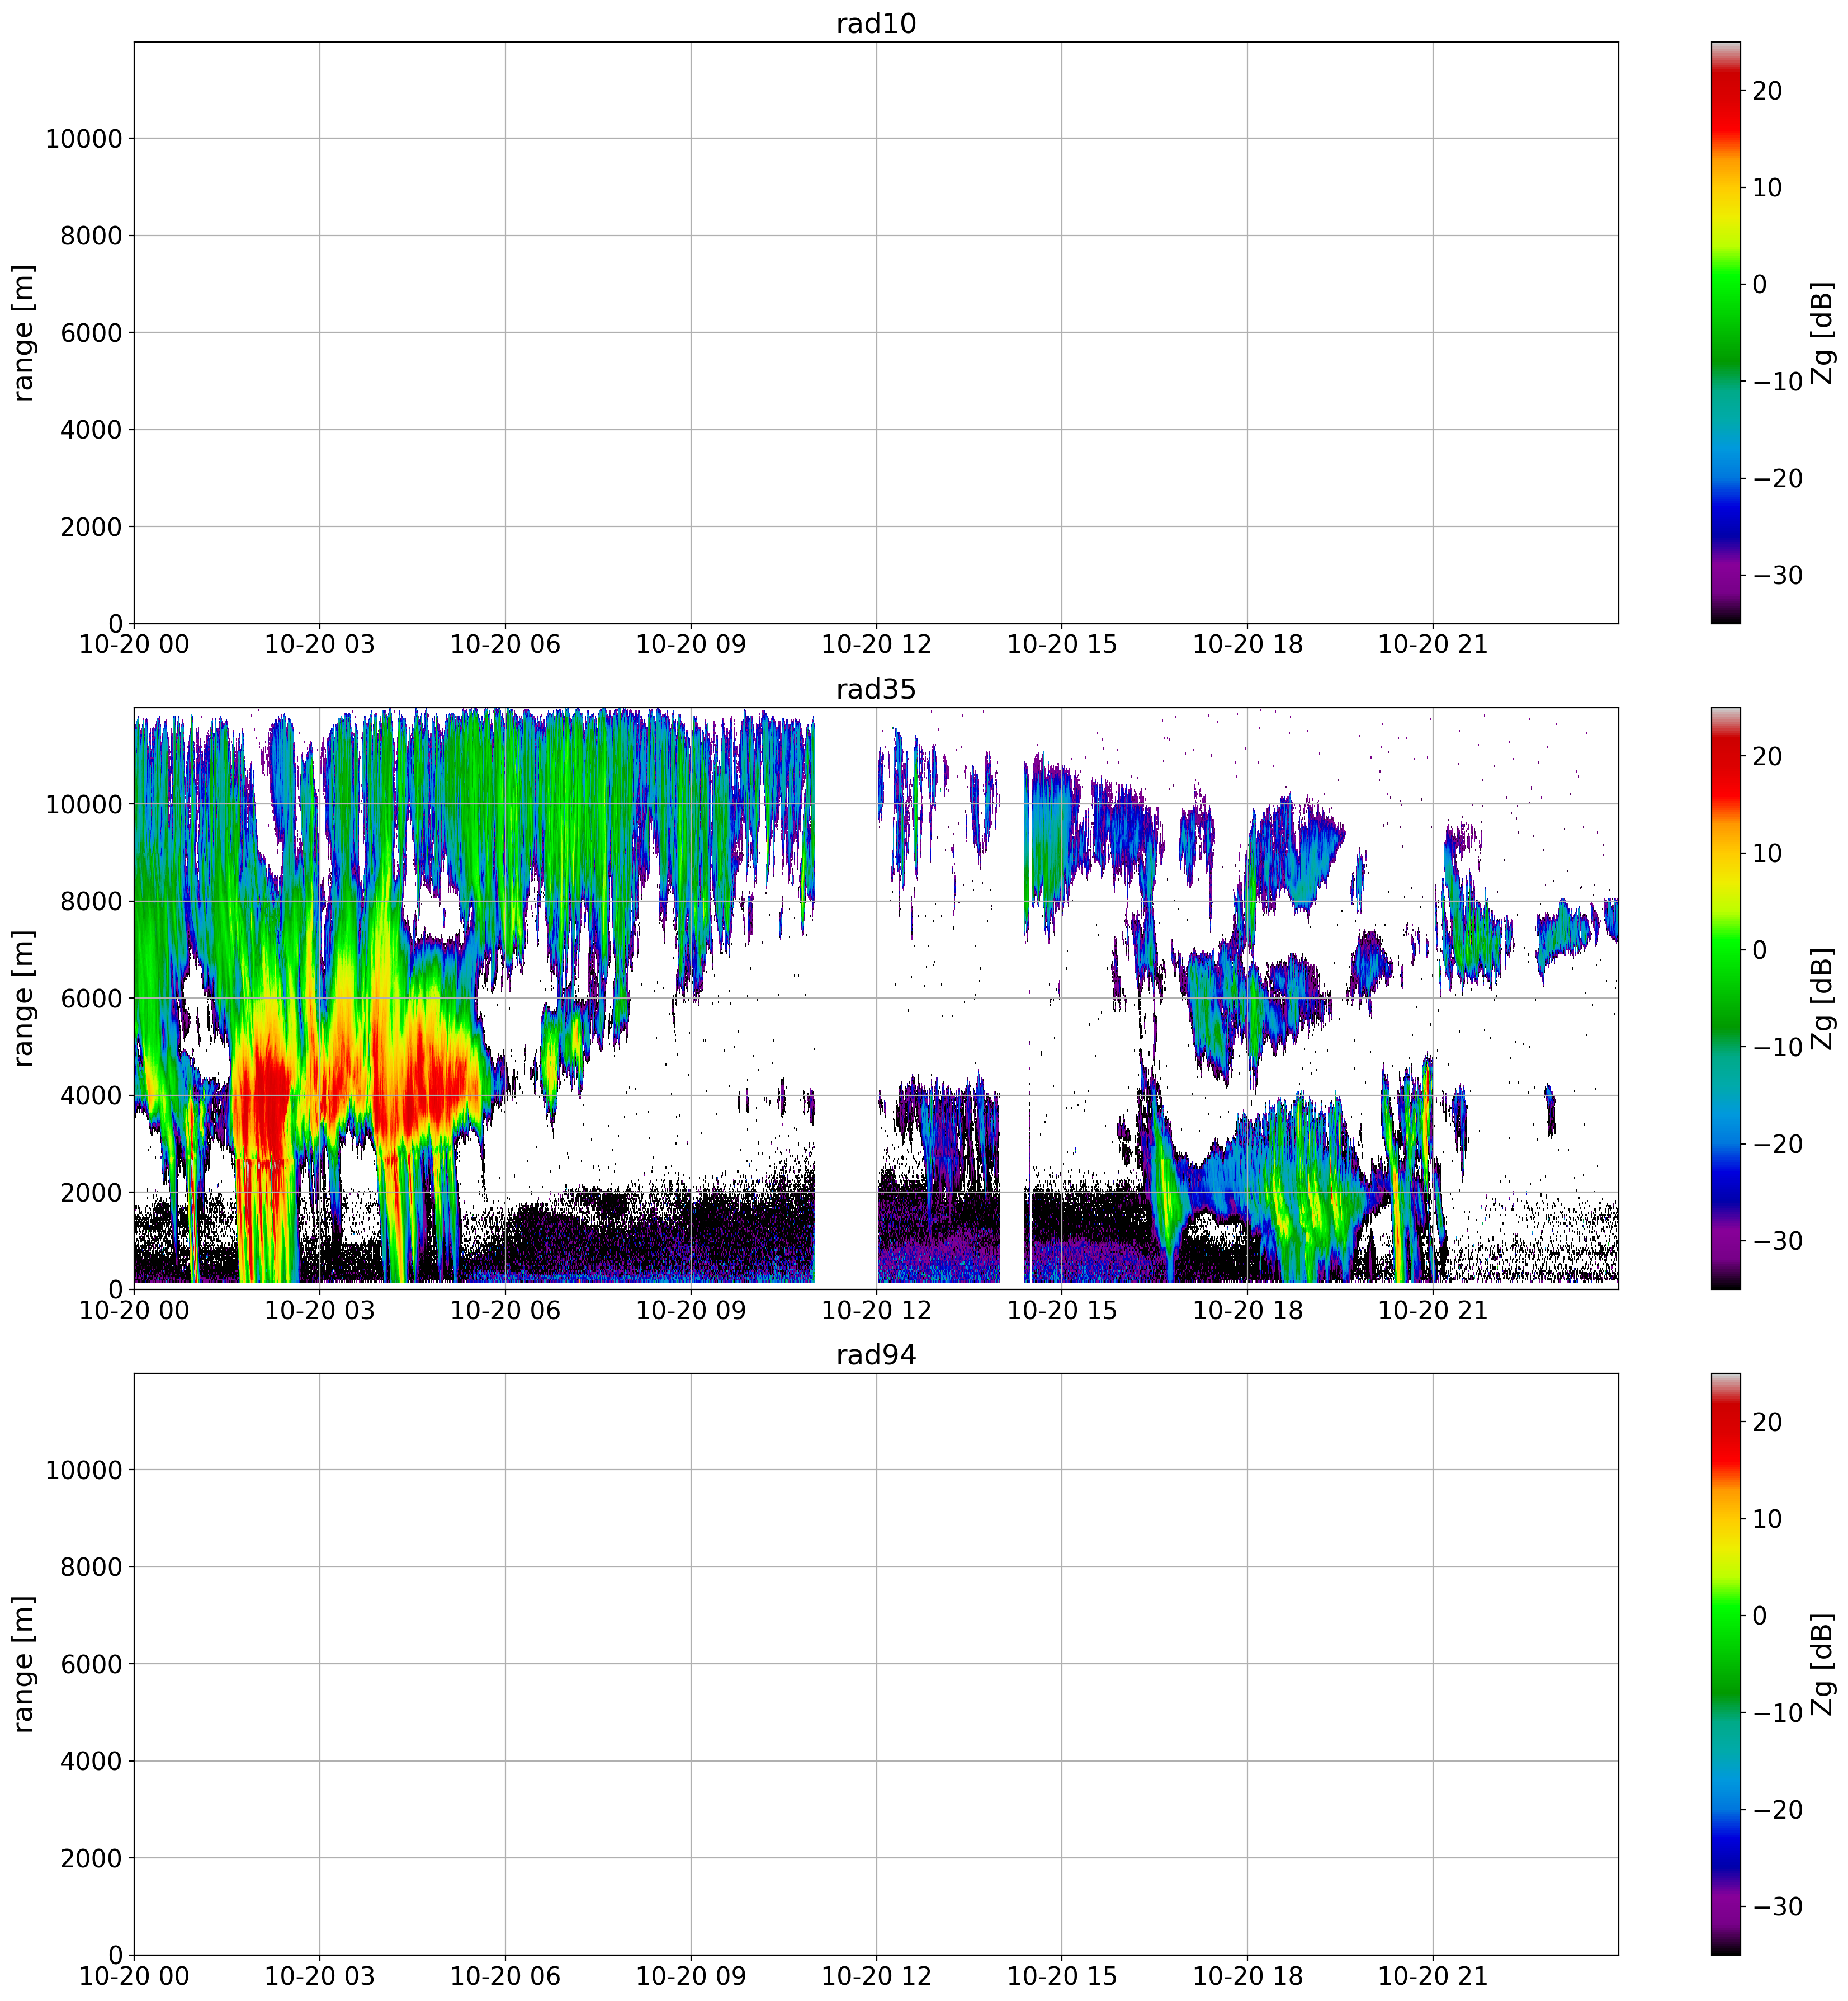Click the '10-20 00' tick label under rad35

(134, 1310)
